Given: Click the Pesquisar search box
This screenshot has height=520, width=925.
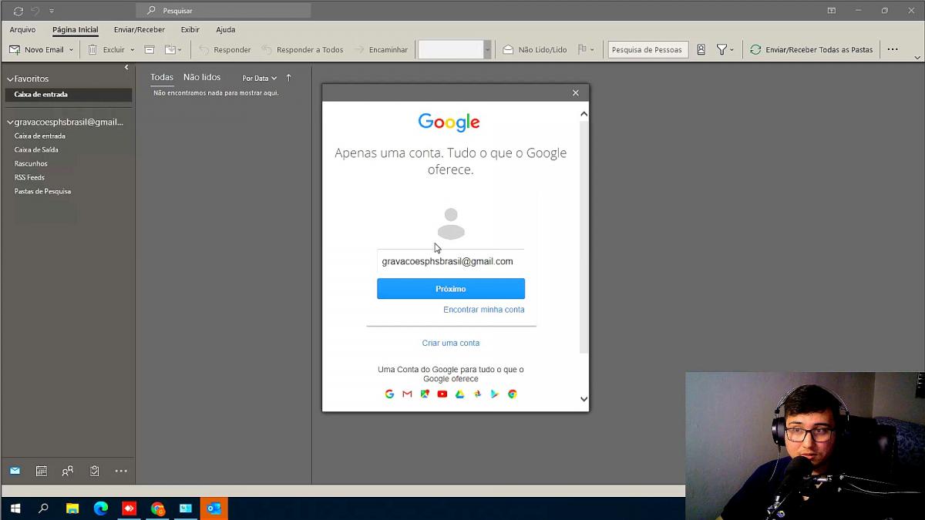Looking at the screenshot, I should [x=224, y=10].
